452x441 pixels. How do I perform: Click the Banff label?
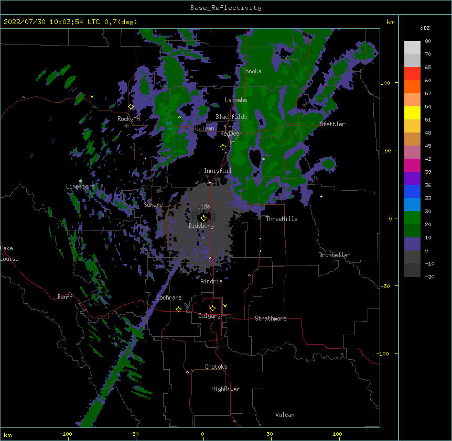(x=65, y=297)
